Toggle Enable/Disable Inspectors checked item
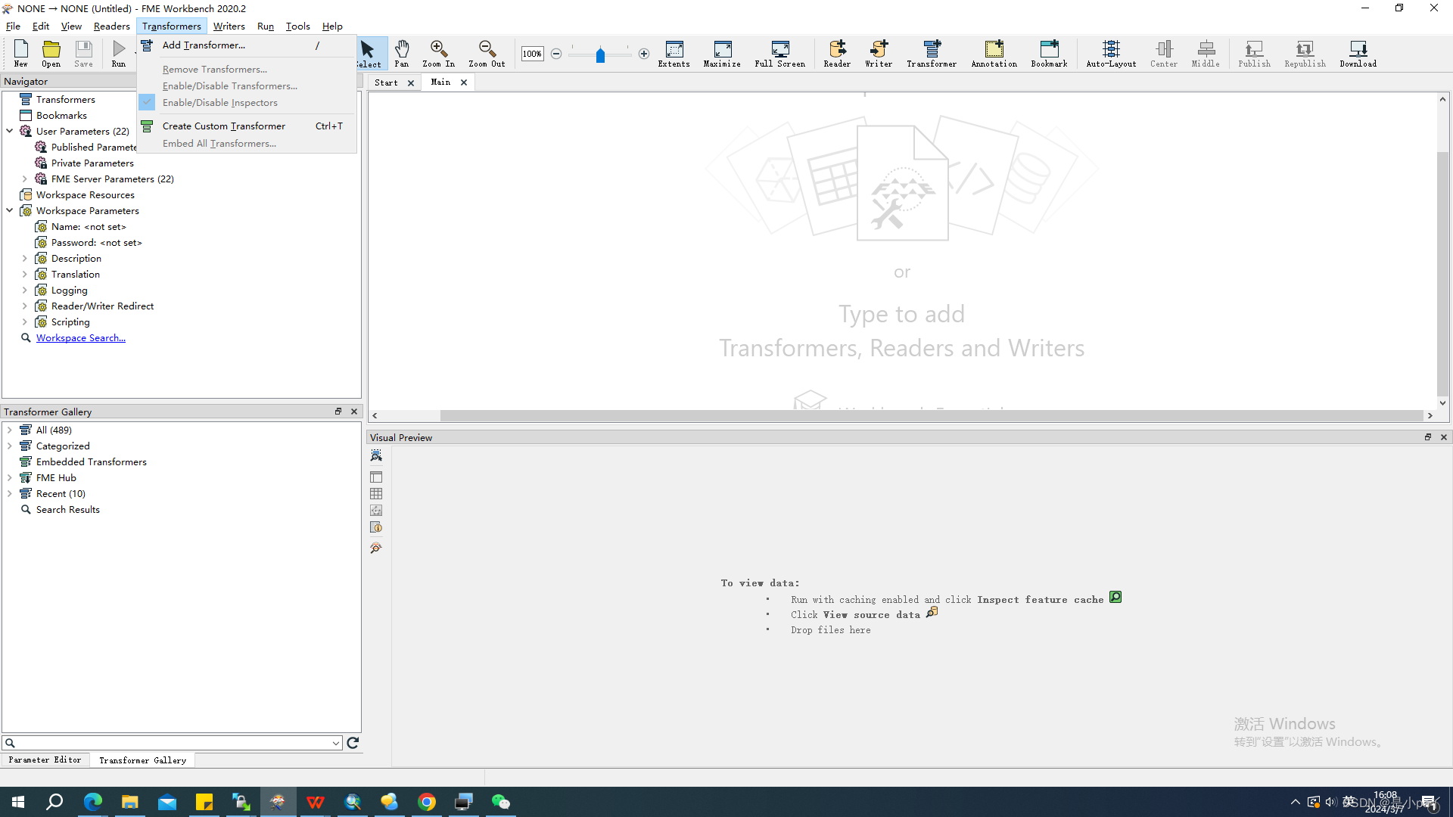The width and height of the screenshot is (1453, 817). pos(219,103)
